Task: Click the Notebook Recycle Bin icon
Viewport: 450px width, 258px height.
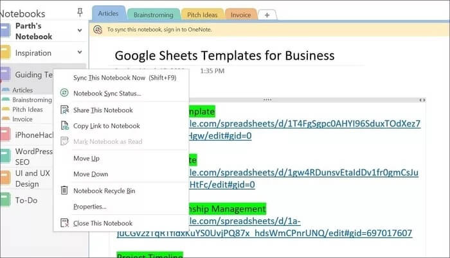Action: [x=64, y=191]
